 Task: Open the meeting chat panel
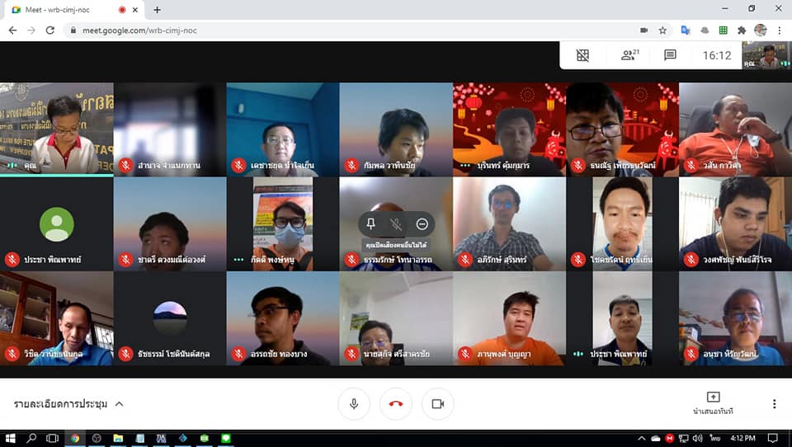tap(670, 55)
